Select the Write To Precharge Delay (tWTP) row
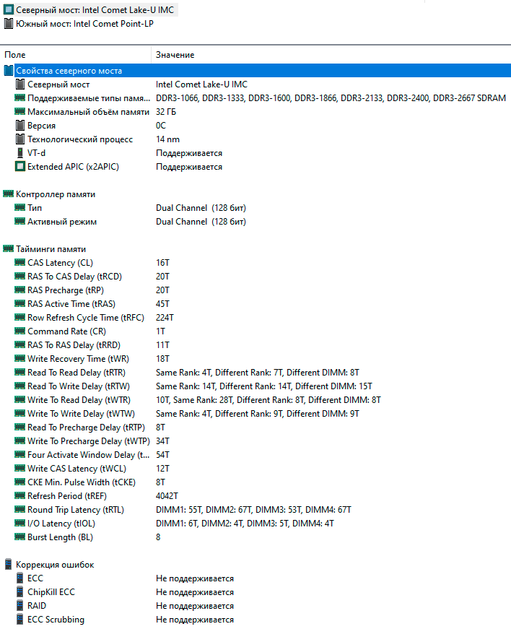 (256, 441)
